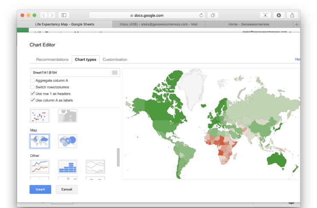Select the bubble map chart icon
The width and height of the screenshot is (317, 208).
click(67, 141)
